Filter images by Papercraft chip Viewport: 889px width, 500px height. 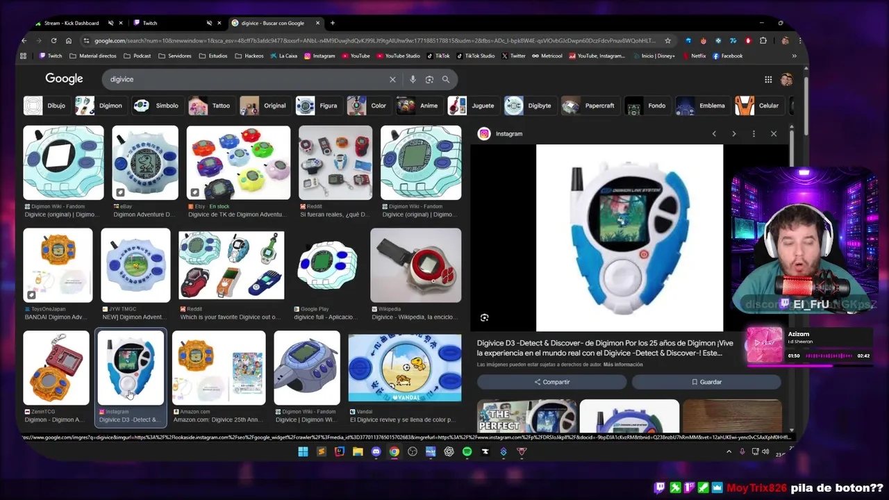[589, 106]
